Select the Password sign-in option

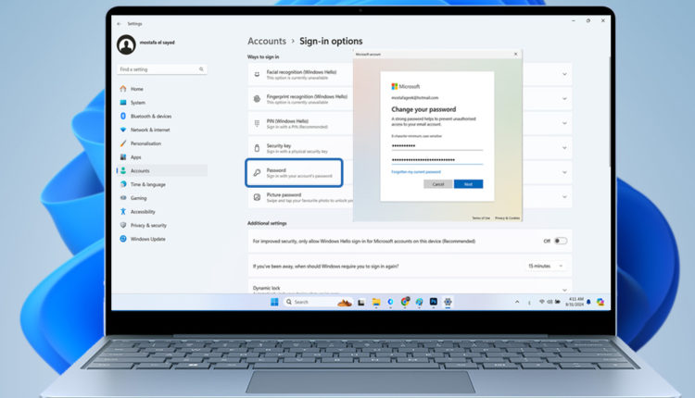(x=294, y=172)
